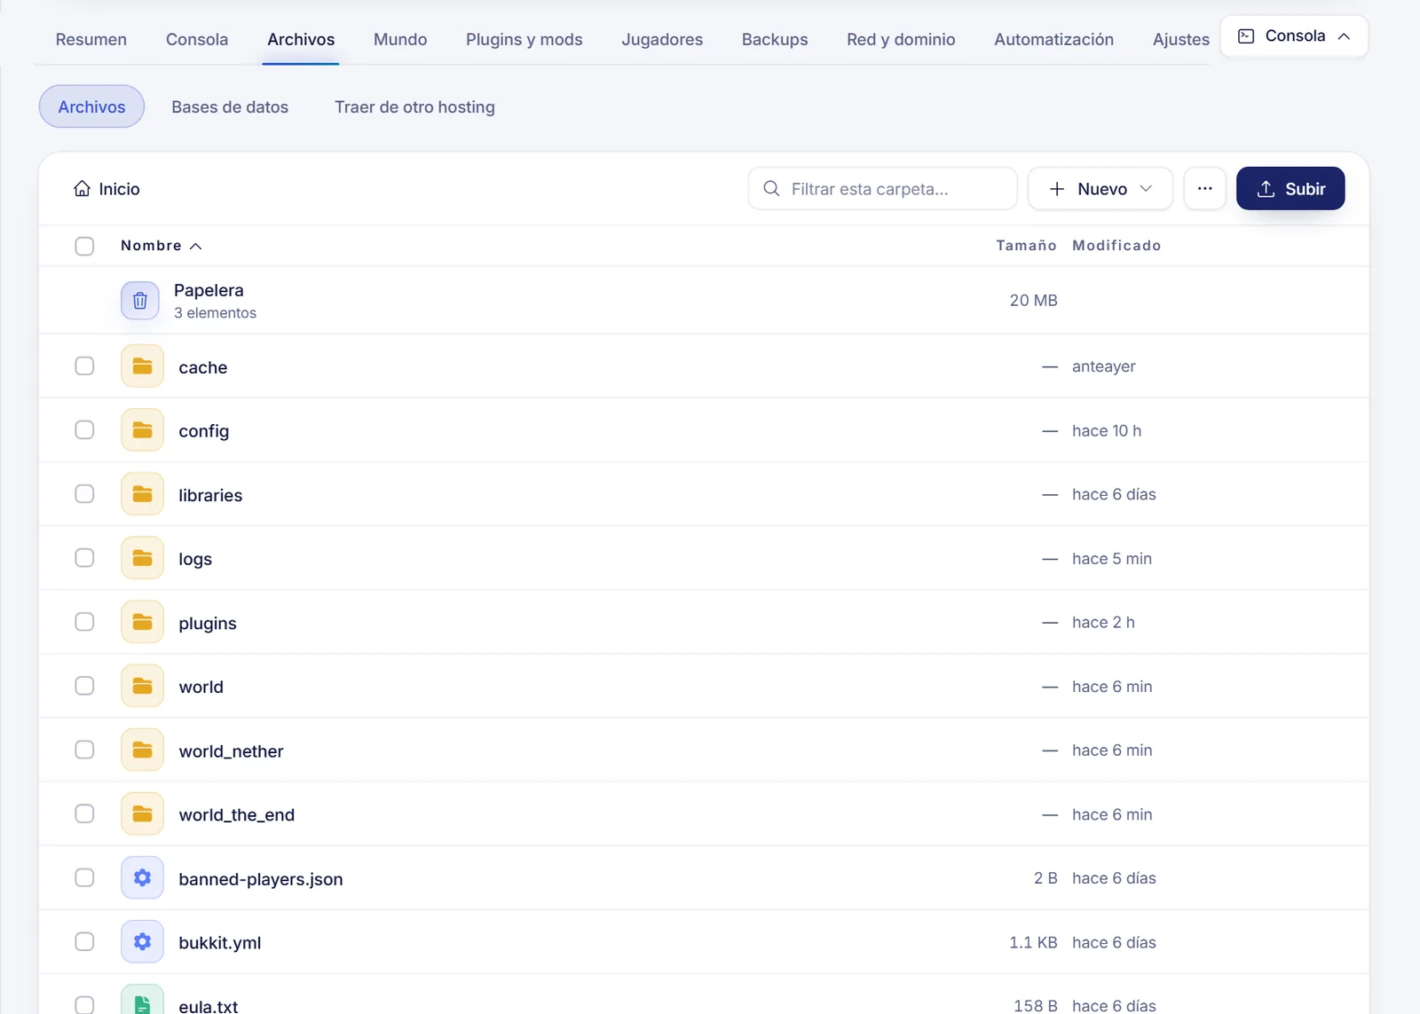
Task: Open the world_nether folder name
Action: (x=231, y=751)
